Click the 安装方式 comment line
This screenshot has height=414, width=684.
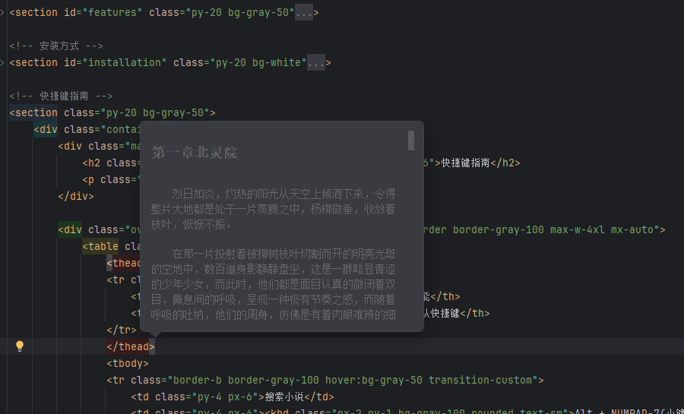pos(56,46)
